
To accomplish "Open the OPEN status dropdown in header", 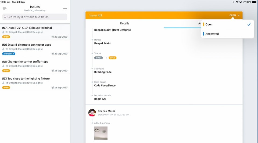I will click(x=234, y=15).
